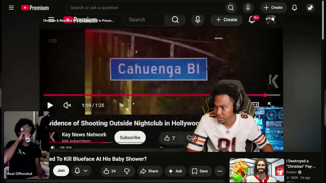Click the 7:33 / 29:00 thin red progress bar
326x183 pixels.
pos(81,143)
